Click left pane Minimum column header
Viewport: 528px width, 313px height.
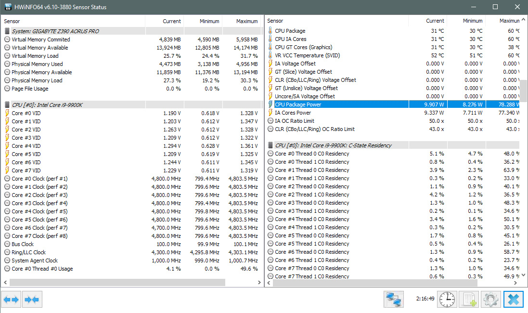click(203, 21)
